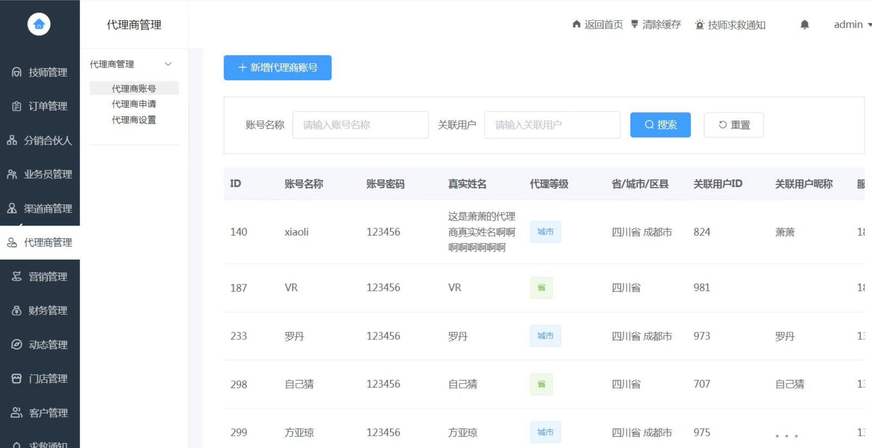Open 代理商设置 submenu item
872x448 pixels.
[x=134, y=120]
